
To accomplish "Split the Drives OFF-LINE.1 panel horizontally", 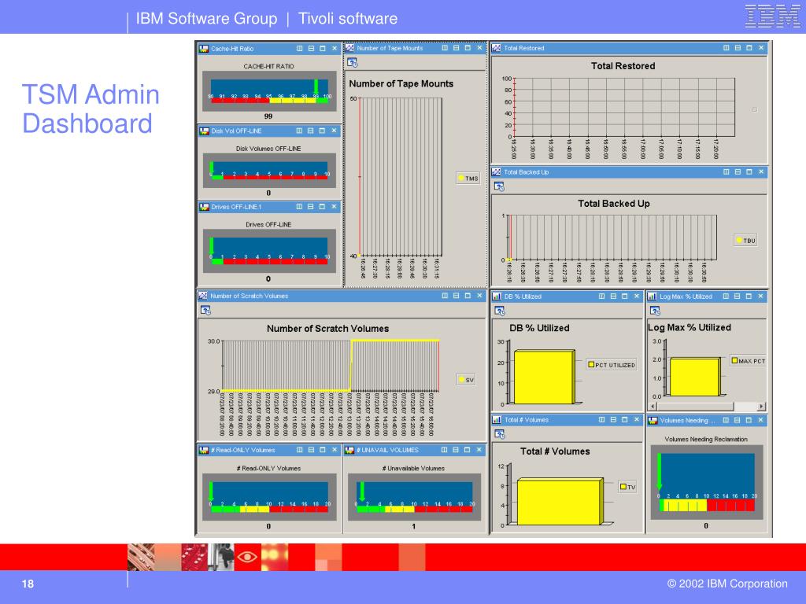I will coord(310,207).
